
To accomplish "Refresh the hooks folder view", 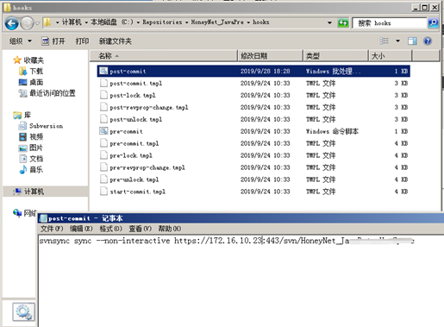I will (343, 22).
